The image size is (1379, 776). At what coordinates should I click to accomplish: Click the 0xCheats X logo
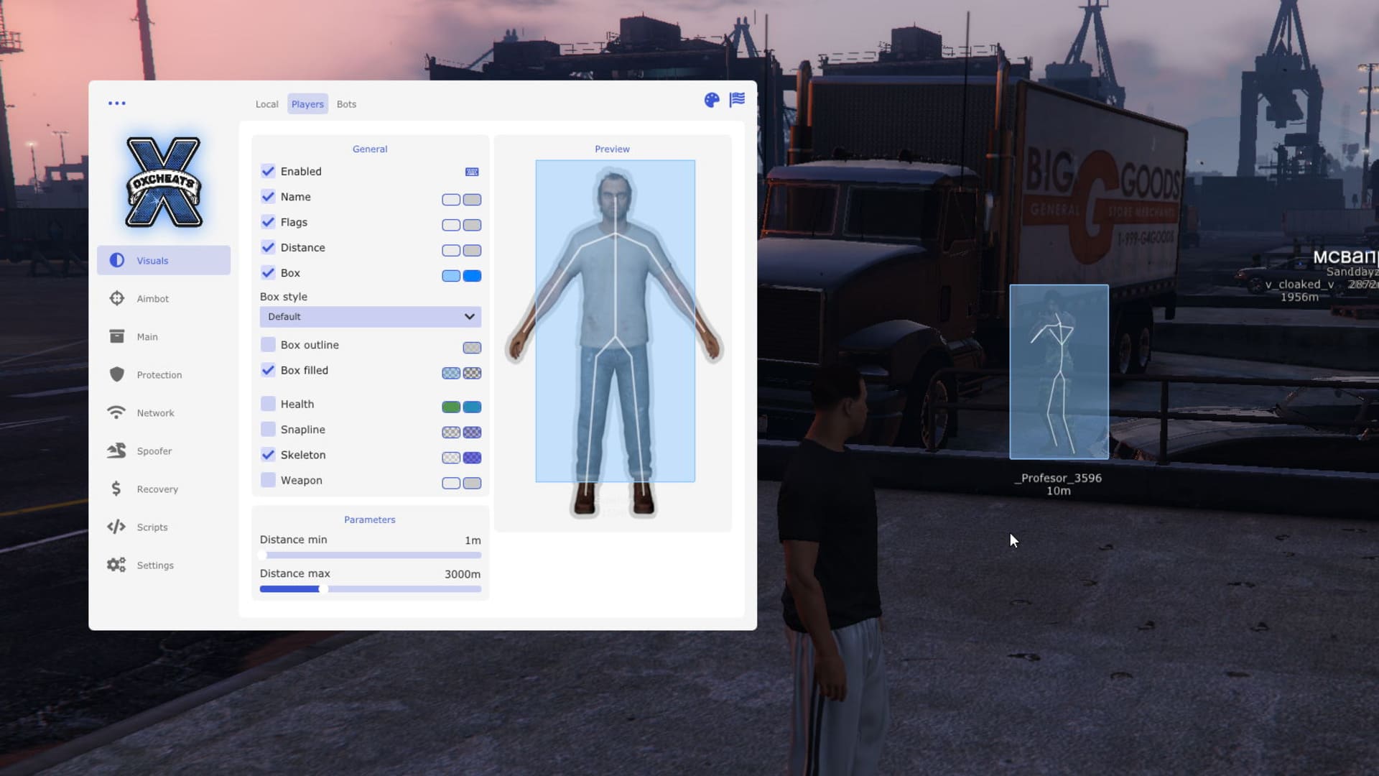point(164,183)
